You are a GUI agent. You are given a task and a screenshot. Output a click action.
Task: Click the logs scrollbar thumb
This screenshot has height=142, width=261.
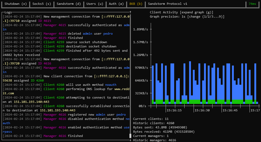[130, 136]
